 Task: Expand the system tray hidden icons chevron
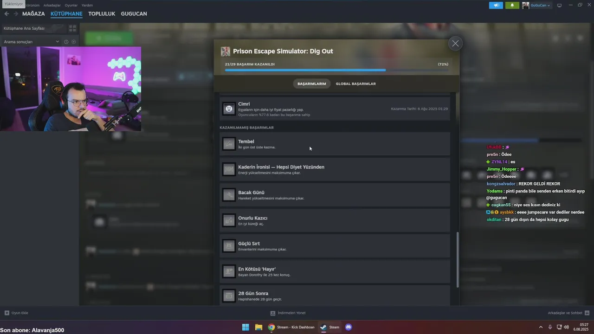pos(541,327)
